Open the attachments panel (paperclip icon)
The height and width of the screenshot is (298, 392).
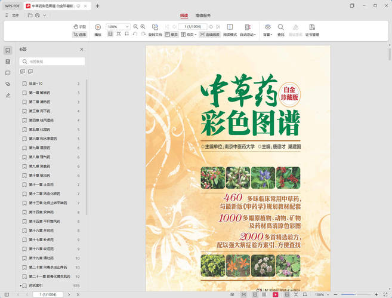pyautogui.click(x=8, y=84)
